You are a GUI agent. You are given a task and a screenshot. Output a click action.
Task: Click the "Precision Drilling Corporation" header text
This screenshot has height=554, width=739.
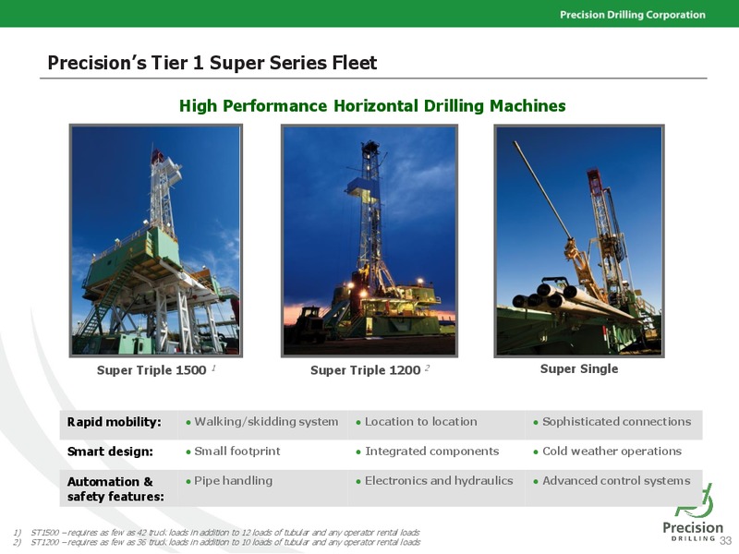pos(633,15)
